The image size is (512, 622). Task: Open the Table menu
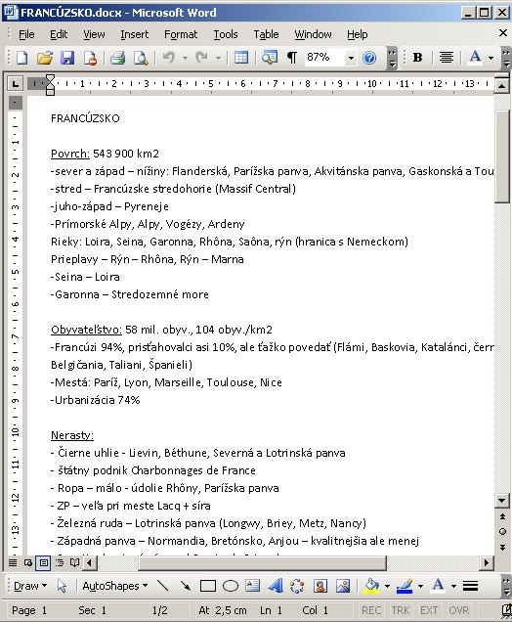point(266,34)
